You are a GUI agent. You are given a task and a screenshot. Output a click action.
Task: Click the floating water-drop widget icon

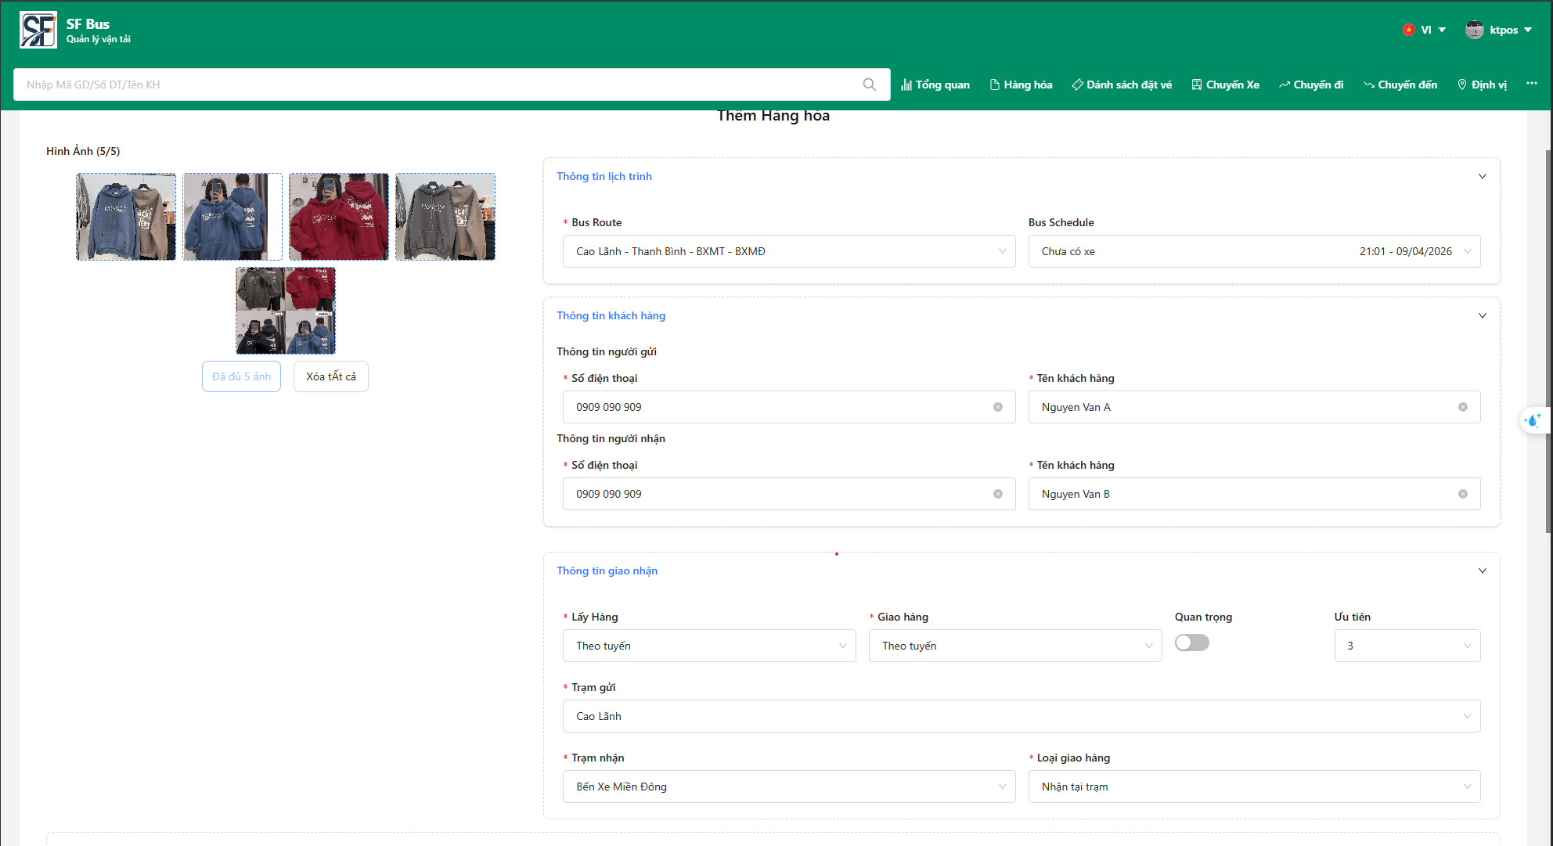[1533, 420]
